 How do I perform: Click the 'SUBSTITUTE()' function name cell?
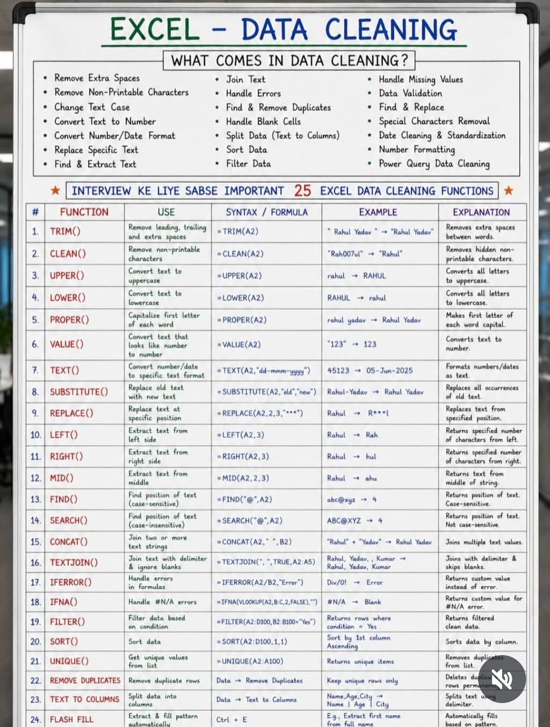point(84,392)
